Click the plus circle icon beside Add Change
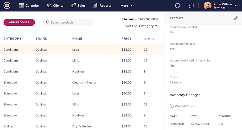Screen dimensions: 242x130 [x=172, y=106]
